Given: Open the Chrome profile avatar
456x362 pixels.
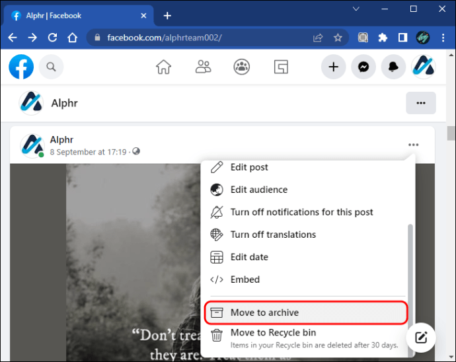Looking at the screenshot, I should pyautogui.click(x=422, y=38).
